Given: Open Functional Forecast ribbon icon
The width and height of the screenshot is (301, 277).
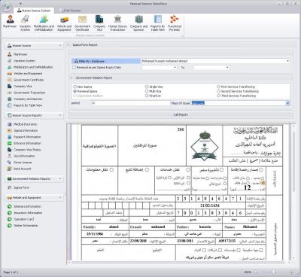Looking at the screenshot, I should click(175, 23).
